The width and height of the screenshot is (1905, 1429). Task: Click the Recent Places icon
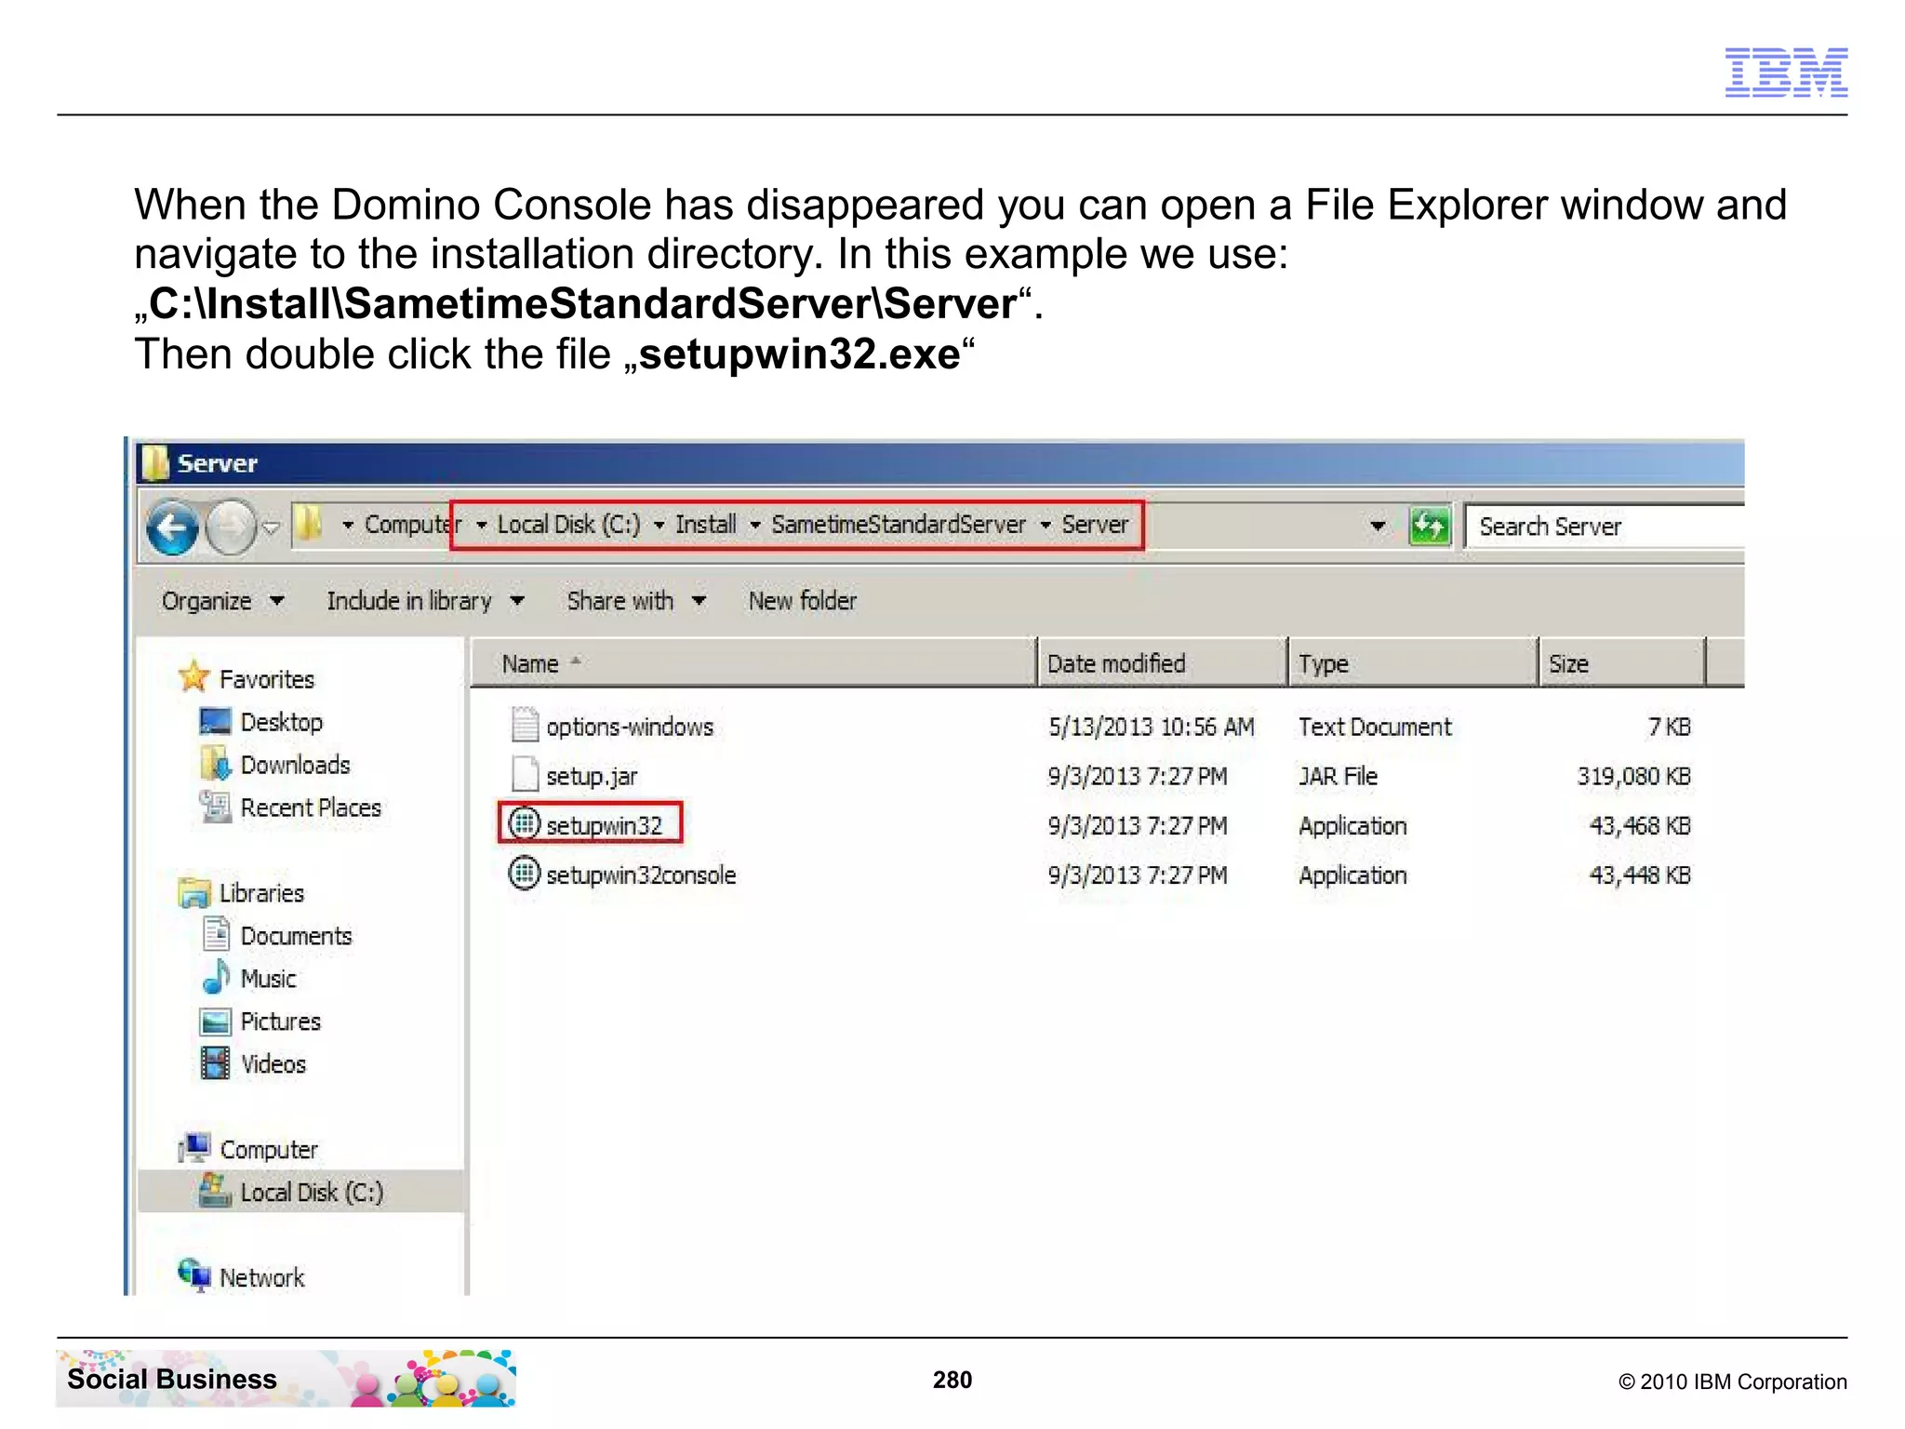coord(215,807)
